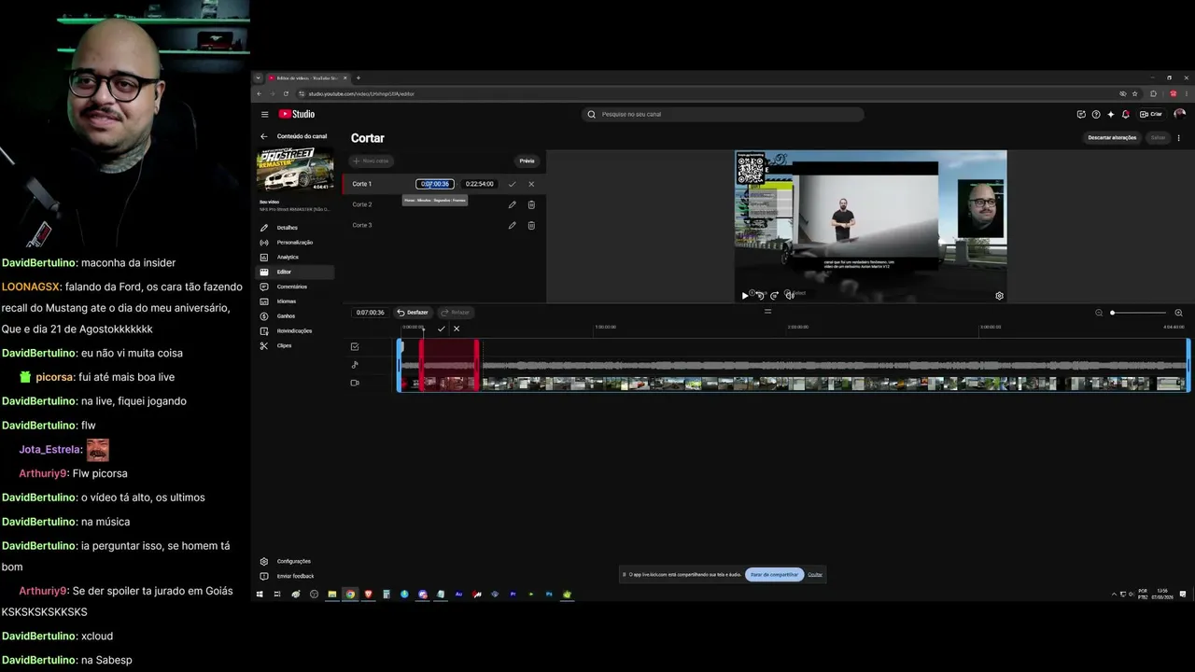Rewind the preview ten seconds
The width and height of the screenshot is (1195, 672).
760,296
